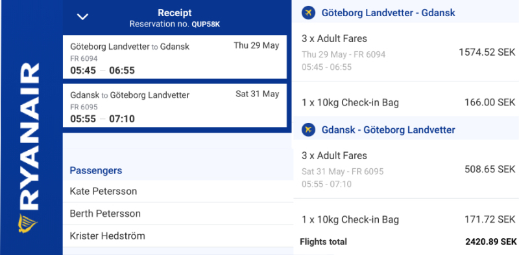The width and height of the screenshot is (519, 255).
Task: Open the Sat 31 May return flight card
Action: pyautogui.click(x=175, y=105)
